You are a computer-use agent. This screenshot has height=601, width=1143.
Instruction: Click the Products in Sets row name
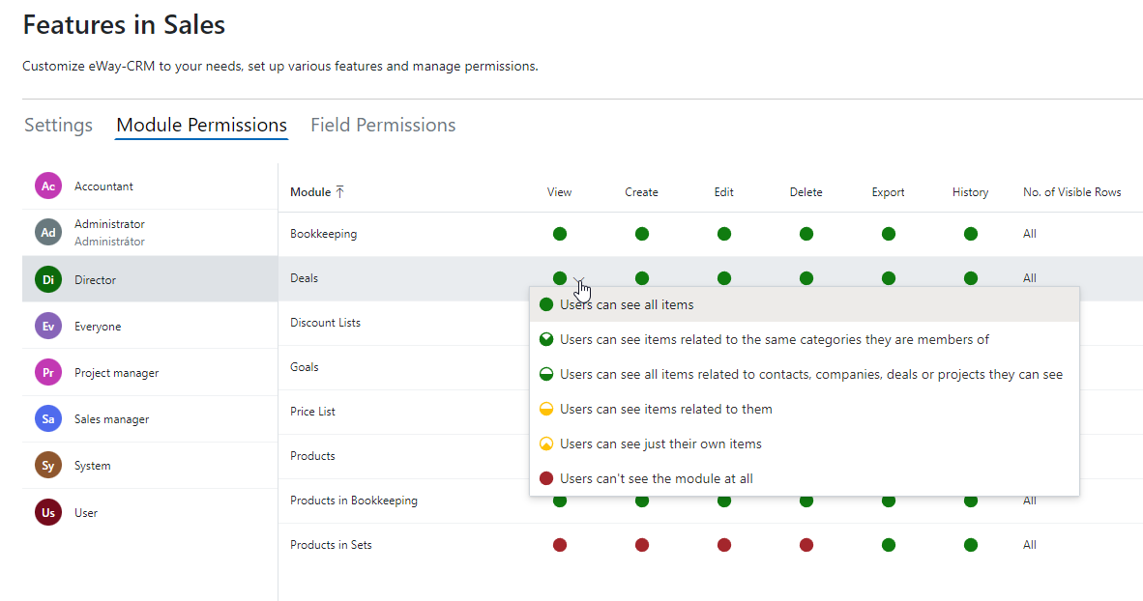point(331,545)
